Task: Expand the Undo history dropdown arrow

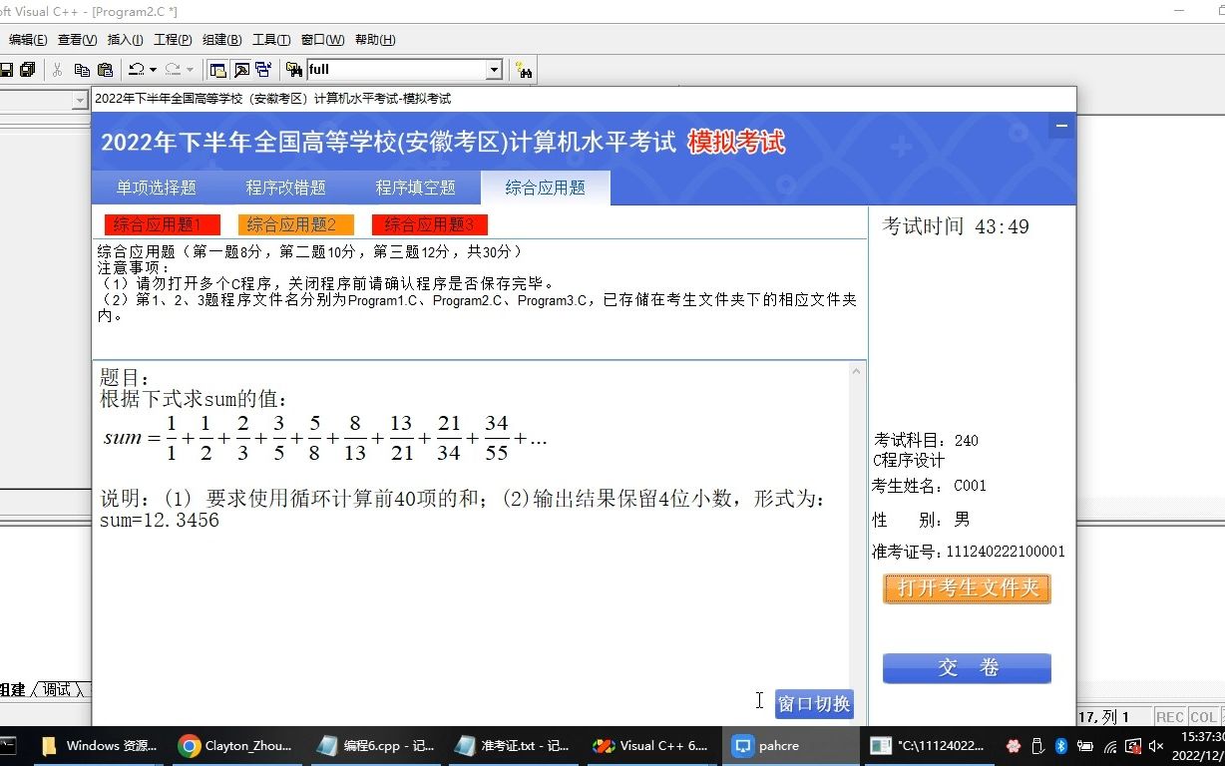Action: (152, 70)
